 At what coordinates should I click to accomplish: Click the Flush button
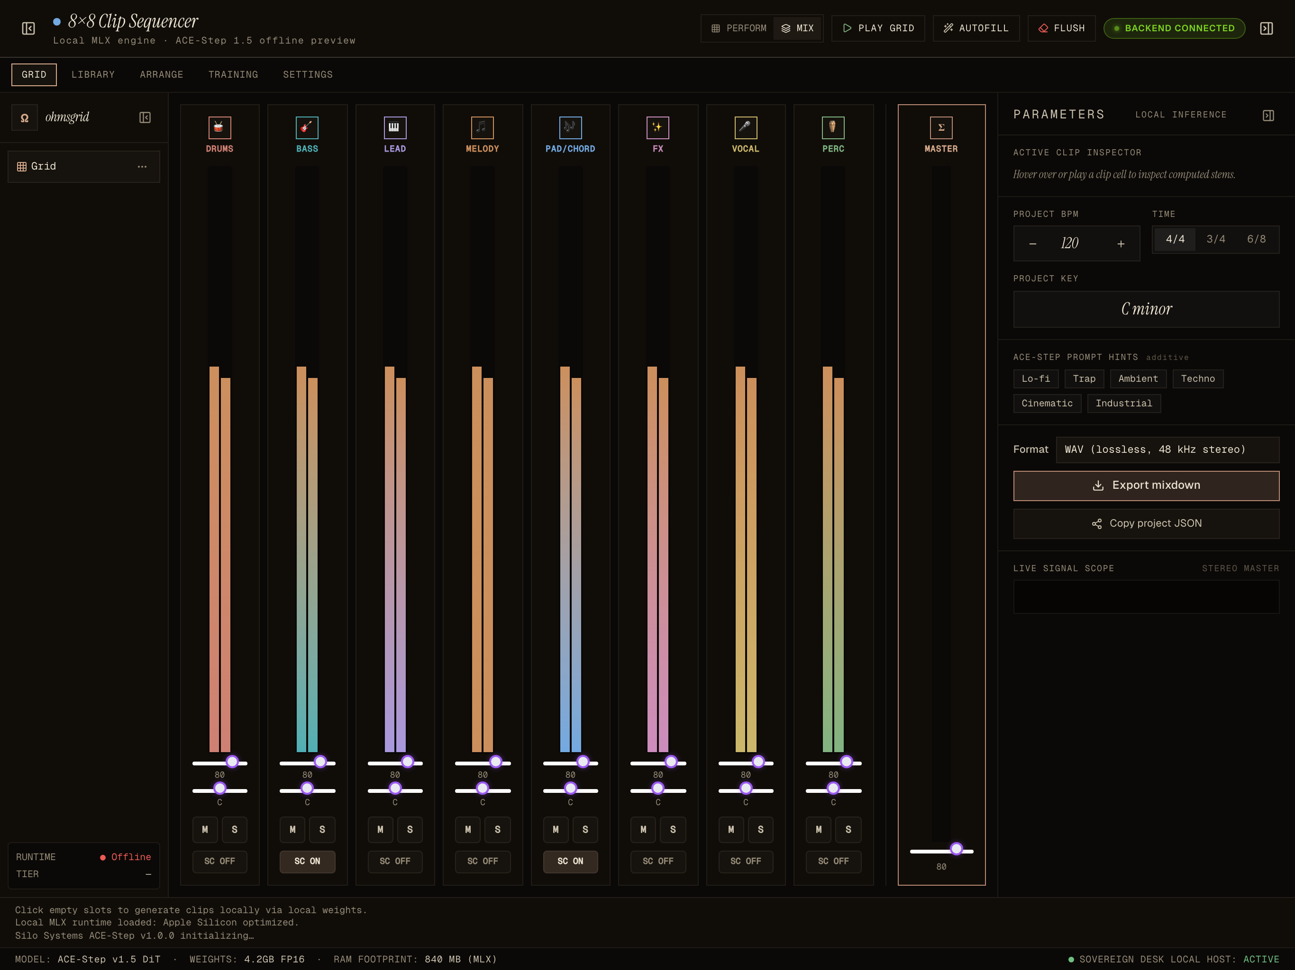[1061, 28]
